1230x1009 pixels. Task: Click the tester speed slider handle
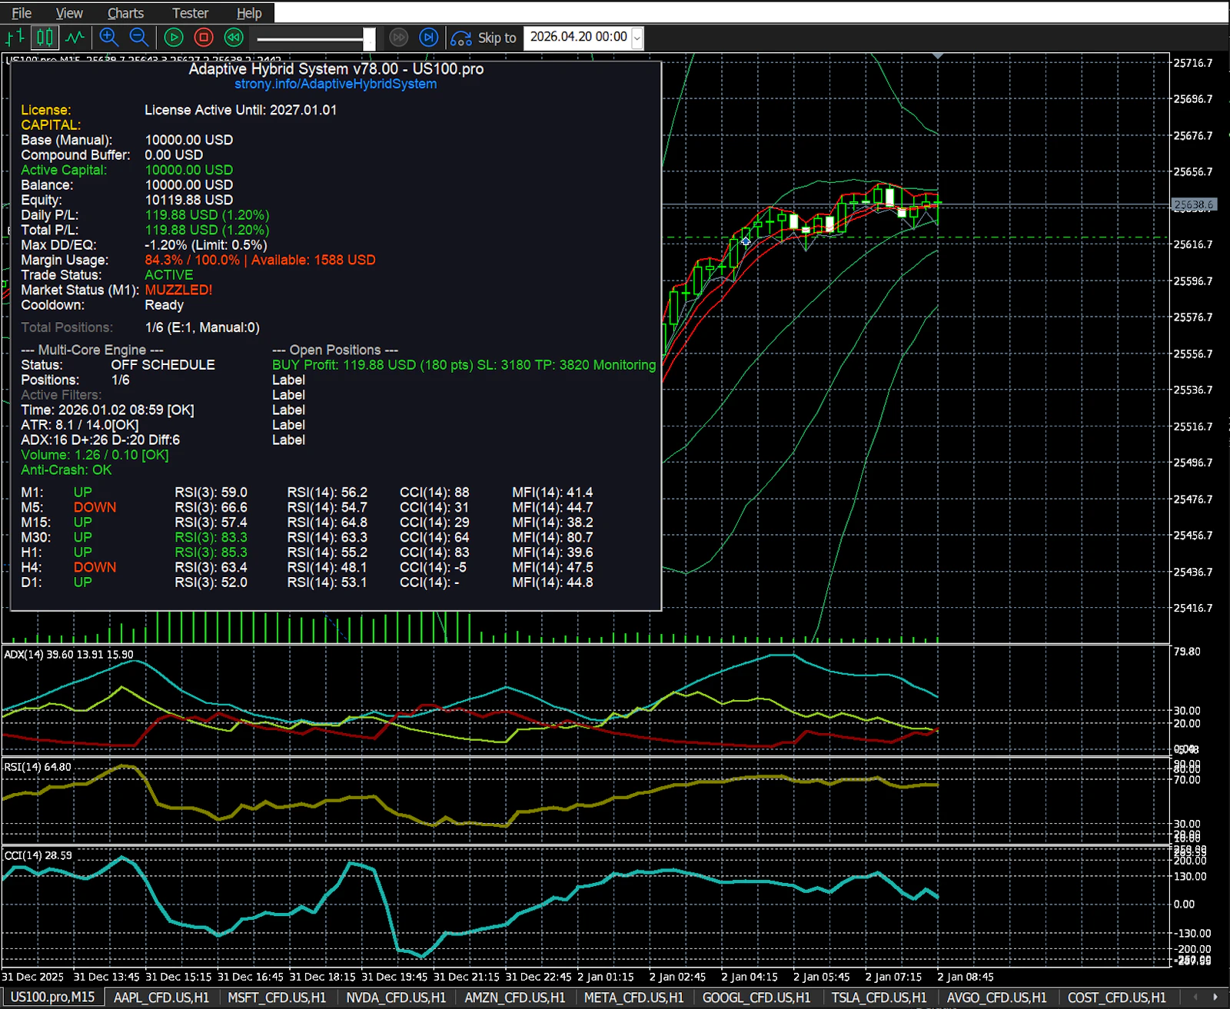point(369,38)
